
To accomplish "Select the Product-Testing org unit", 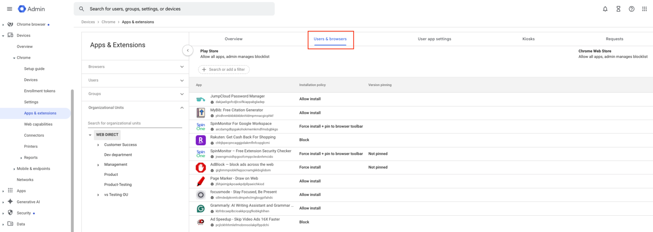I will (x=118, y=185).
